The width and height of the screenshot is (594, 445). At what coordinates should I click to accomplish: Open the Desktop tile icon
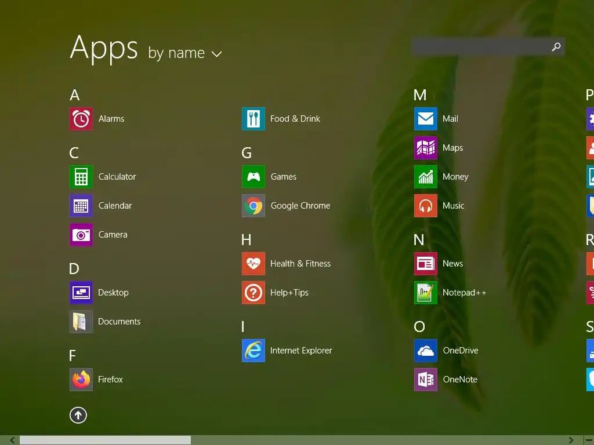coord(81,293)
